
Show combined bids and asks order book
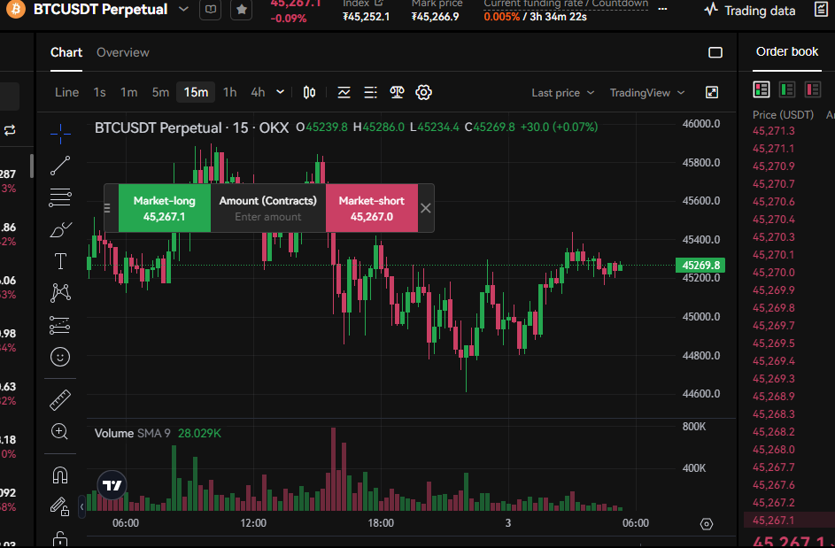click(762, 89)
